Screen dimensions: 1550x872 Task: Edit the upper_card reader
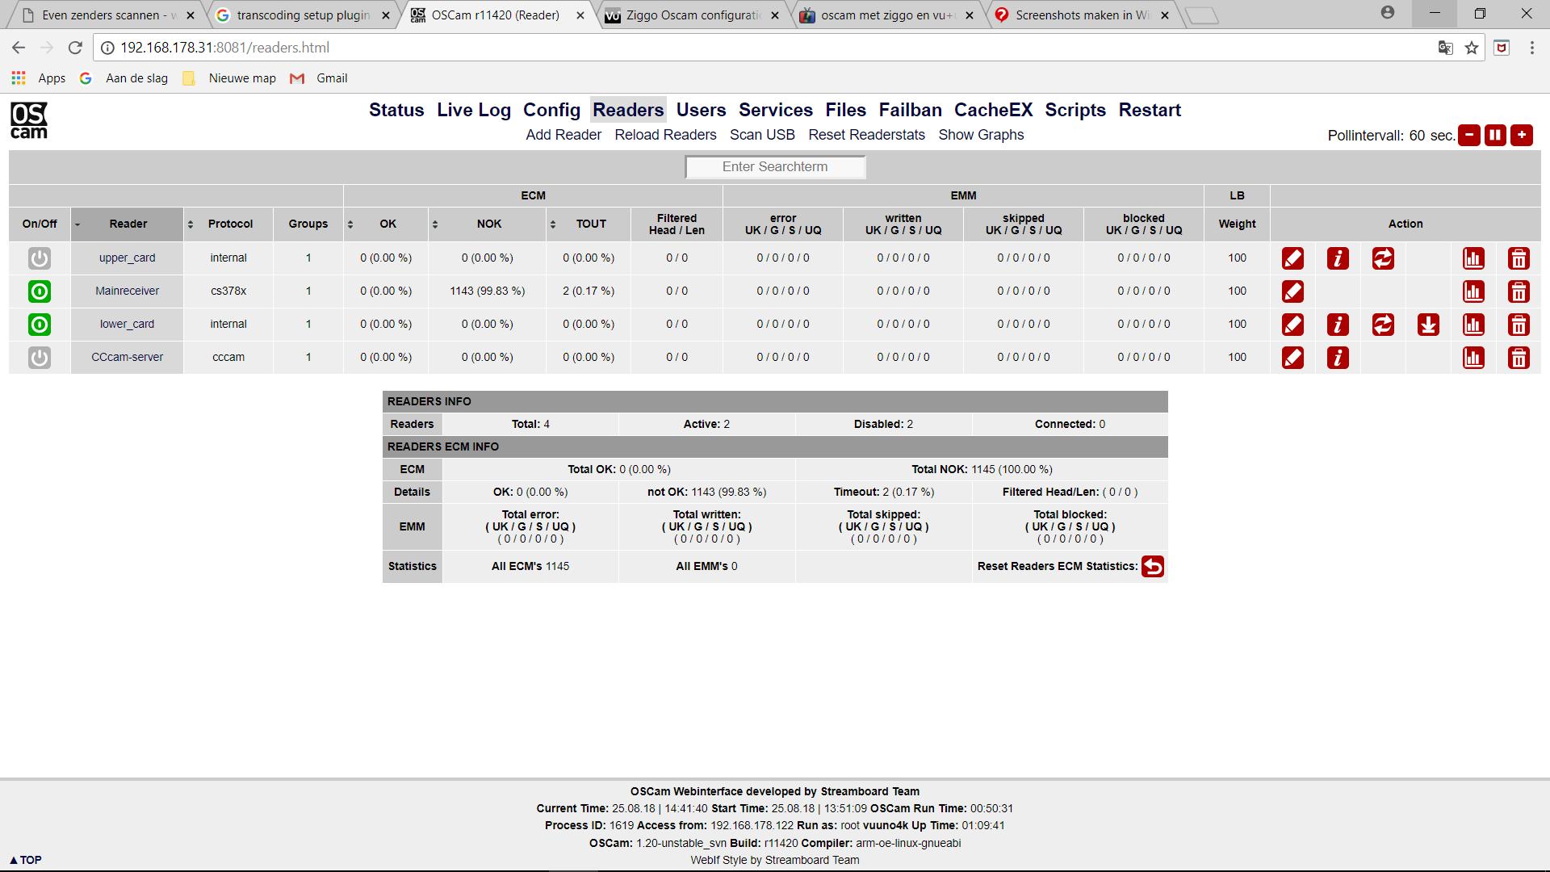tap(1292, 258)
